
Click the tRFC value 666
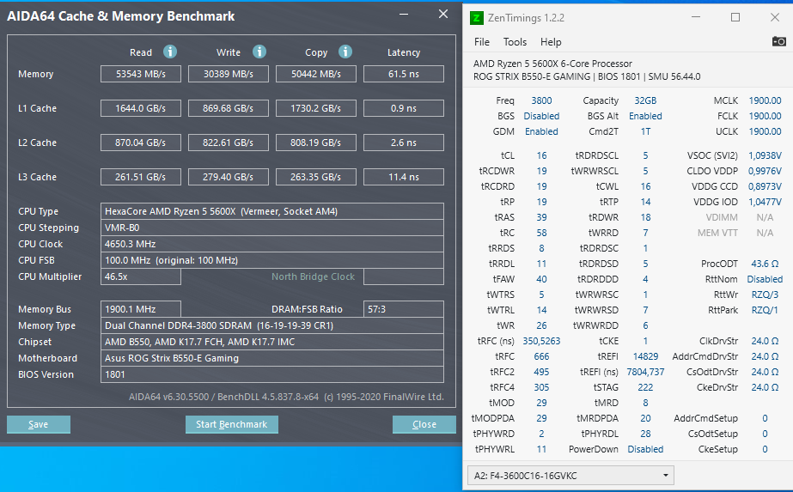(541, 356)
